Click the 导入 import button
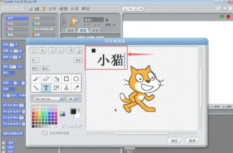 click(34, 60)
